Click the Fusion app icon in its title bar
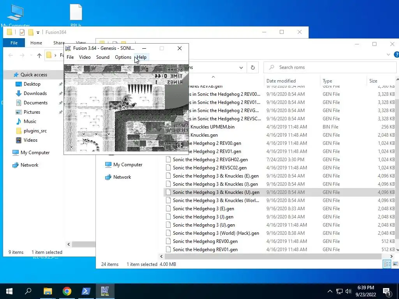 [68, 48]
